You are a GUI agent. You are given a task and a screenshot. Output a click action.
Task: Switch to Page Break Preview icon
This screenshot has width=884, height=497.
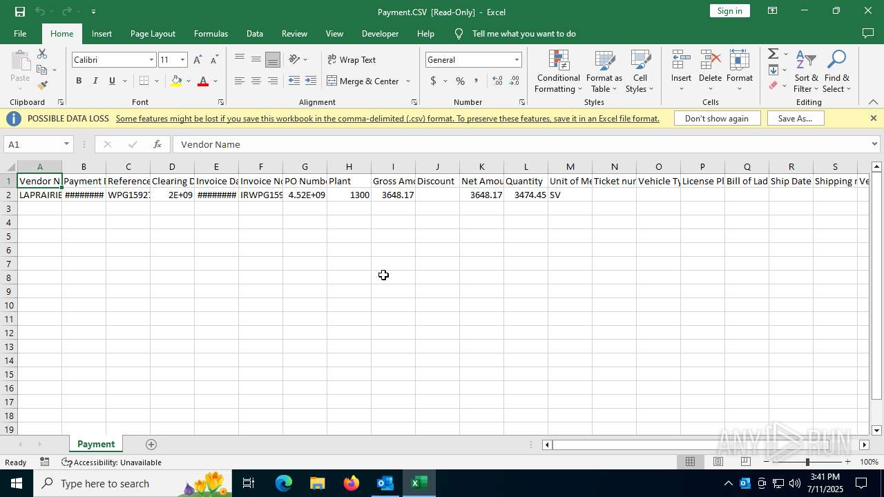click(746, 462)
